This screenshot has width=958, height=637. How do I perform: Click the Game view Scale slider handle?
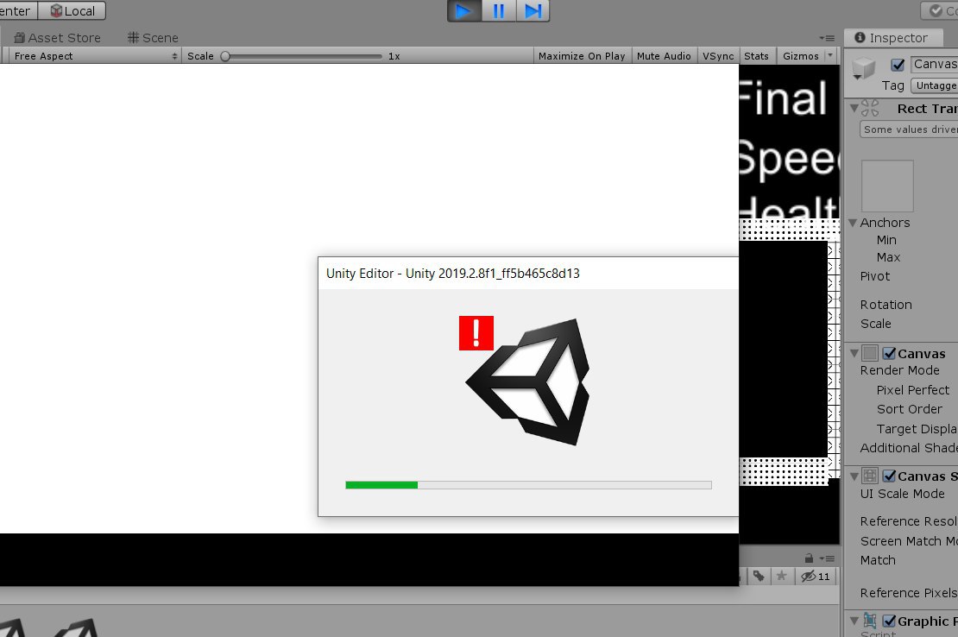pos(225,56)
